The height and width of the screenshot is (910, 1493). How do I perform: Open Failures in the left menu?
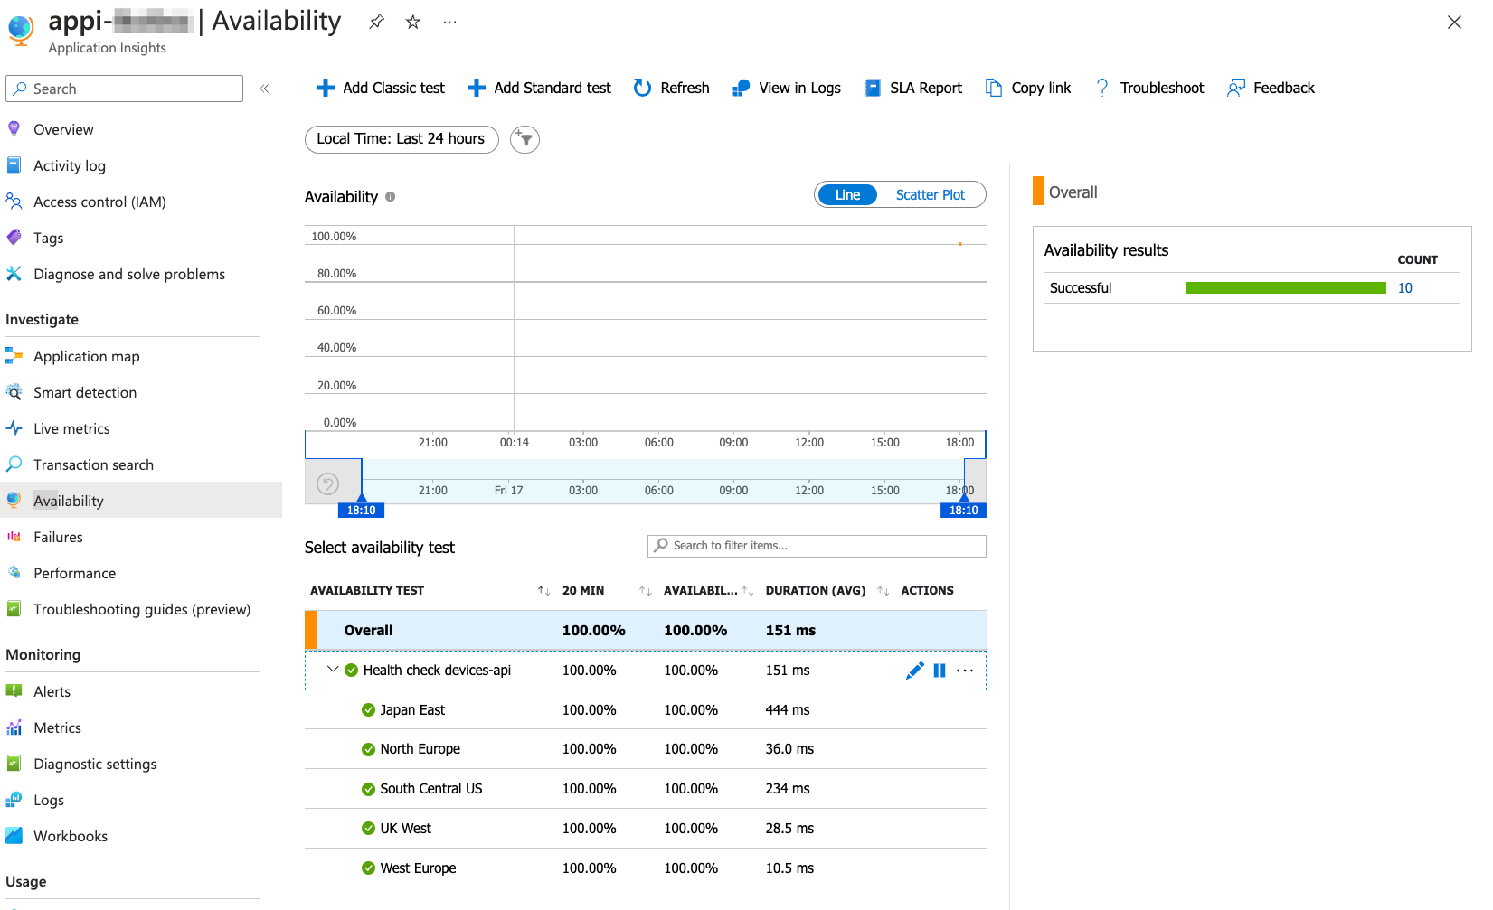click(x=58, y=537)
